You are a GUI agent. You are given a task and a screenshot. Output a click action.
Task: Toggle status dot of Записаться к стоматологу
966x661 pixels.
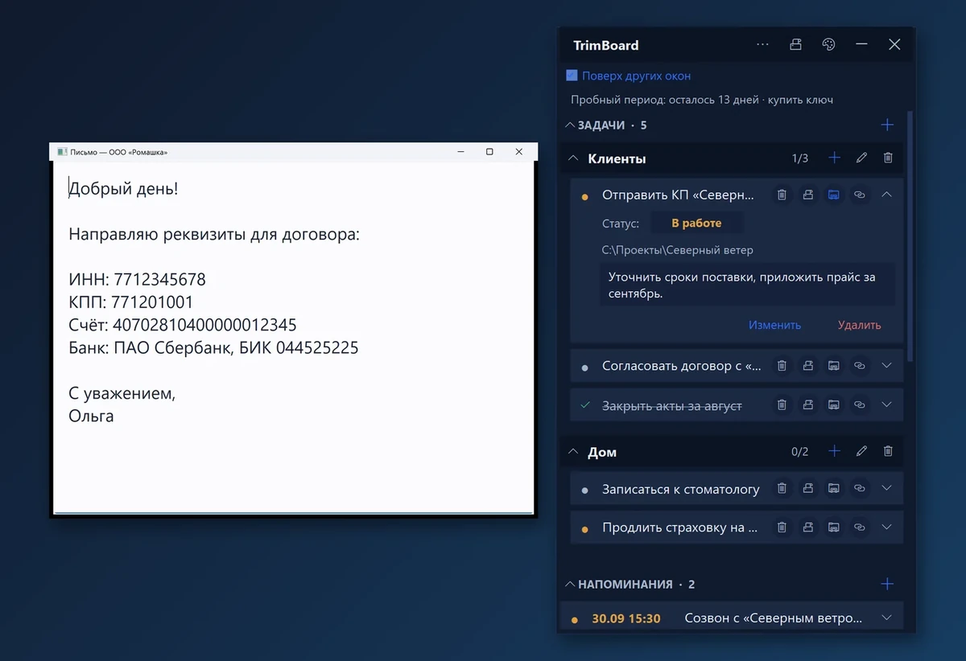[585, 490]
